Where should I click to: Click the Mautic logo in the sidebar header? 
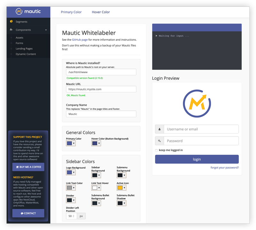point(28,12)
